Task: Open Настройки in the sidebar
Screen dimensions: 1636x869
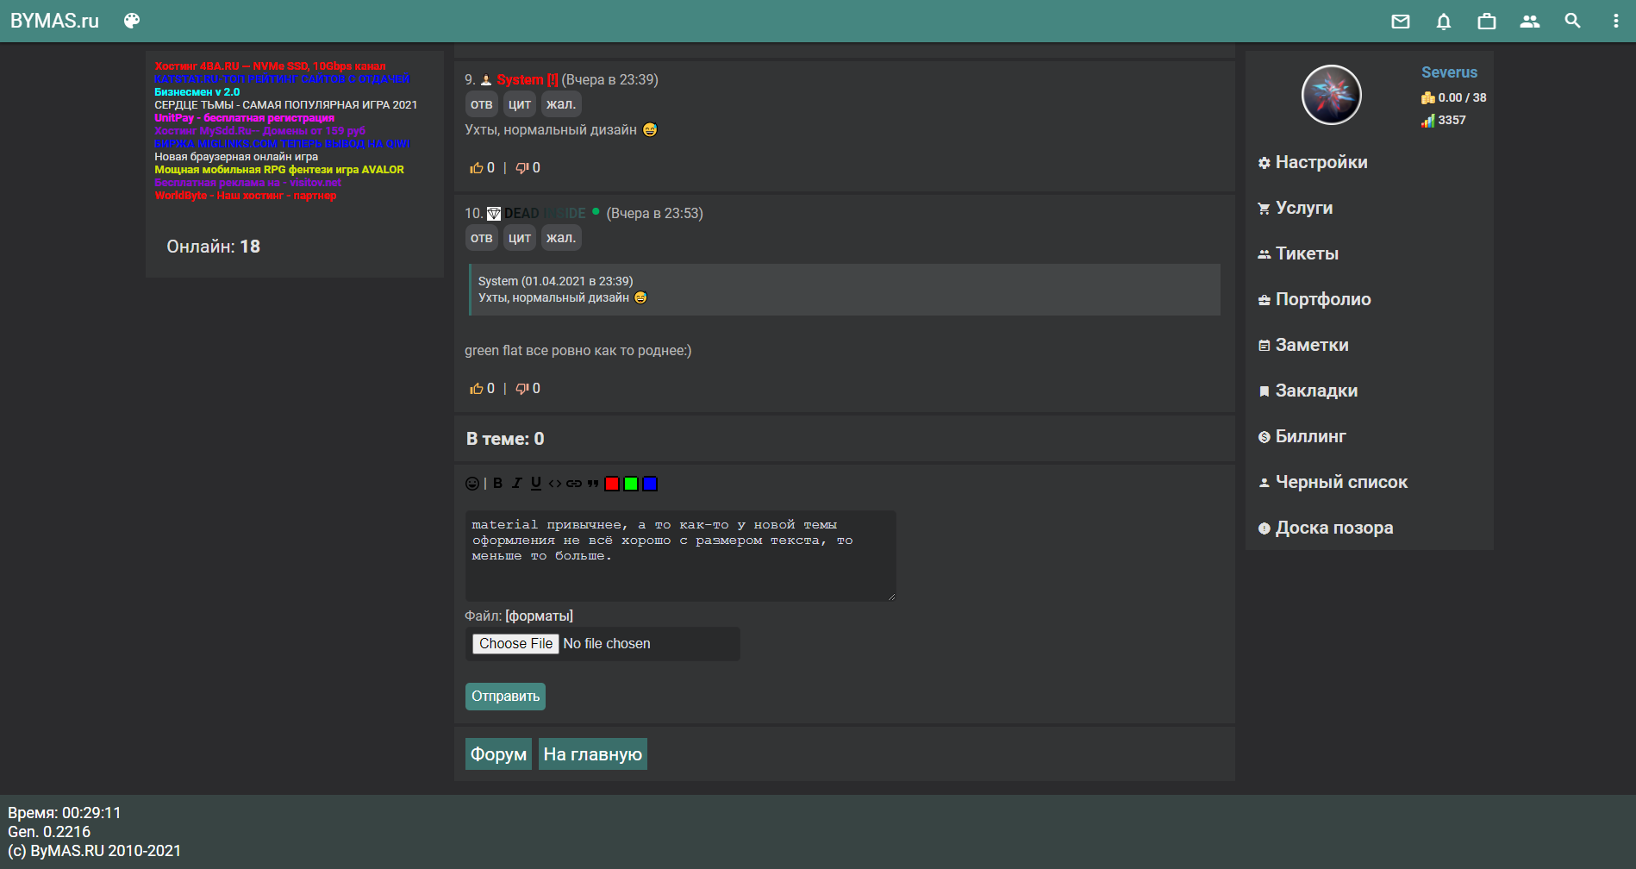Action: coord(1321,162)
